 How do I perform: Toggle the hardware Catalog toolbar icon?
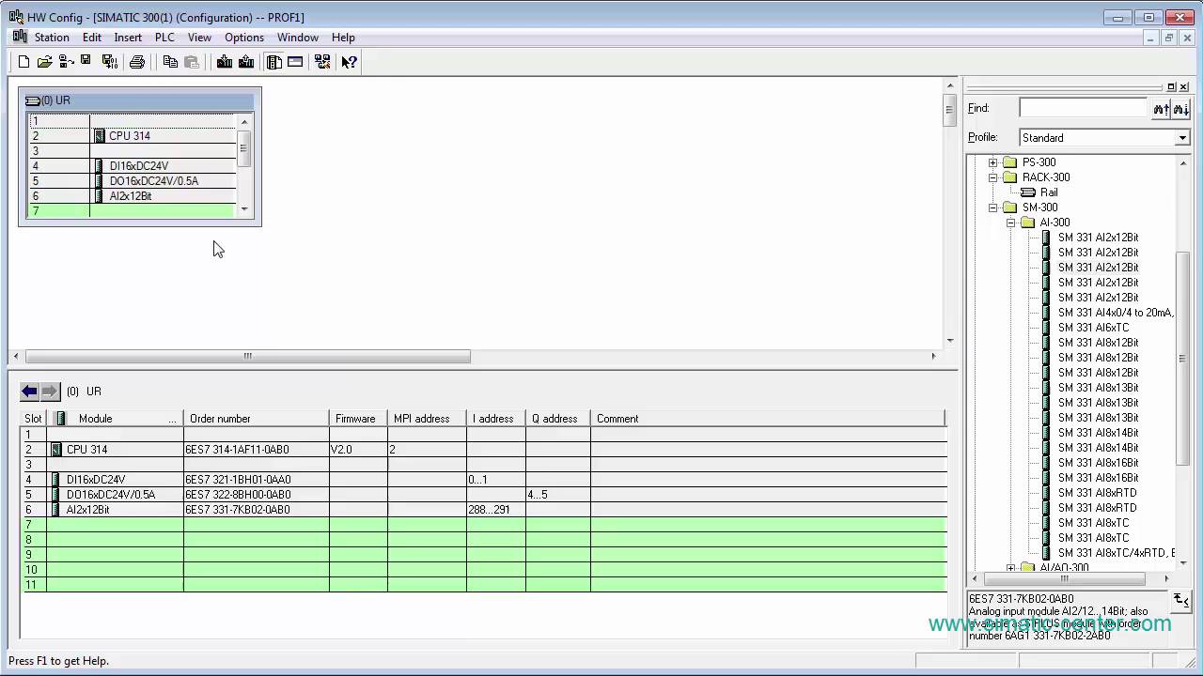(274, 62)
